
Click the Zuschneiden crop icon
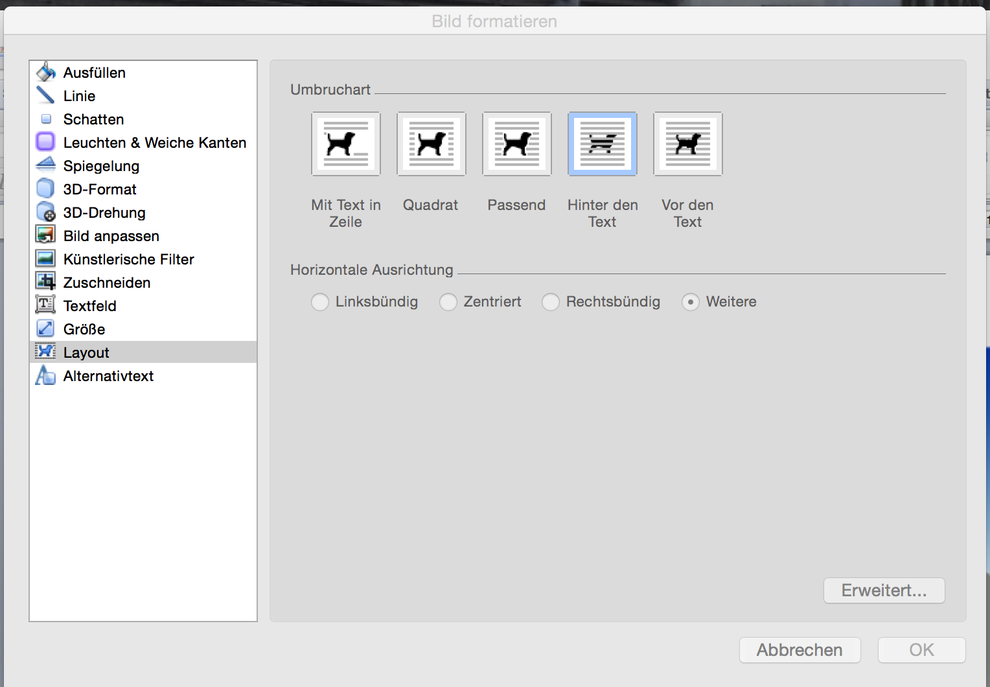[45, 282]
